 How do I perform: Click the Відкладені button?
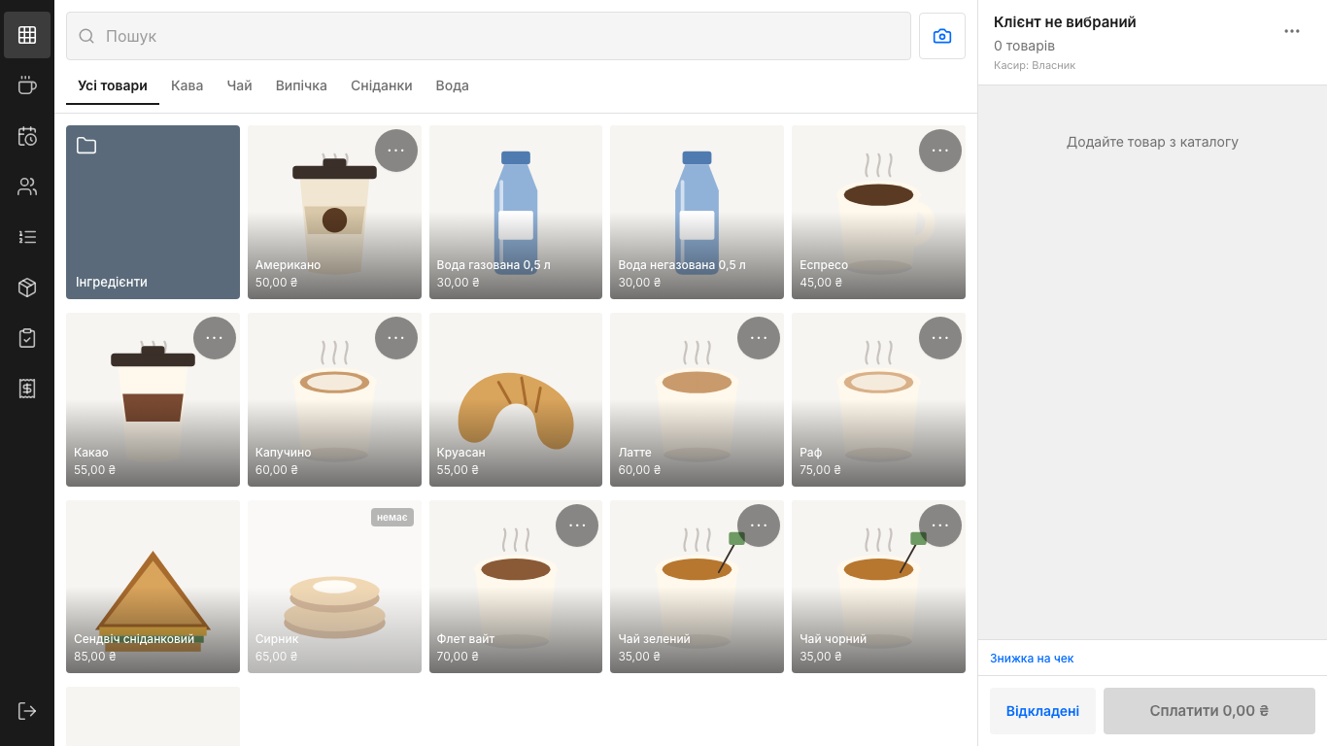[1042, 711]
